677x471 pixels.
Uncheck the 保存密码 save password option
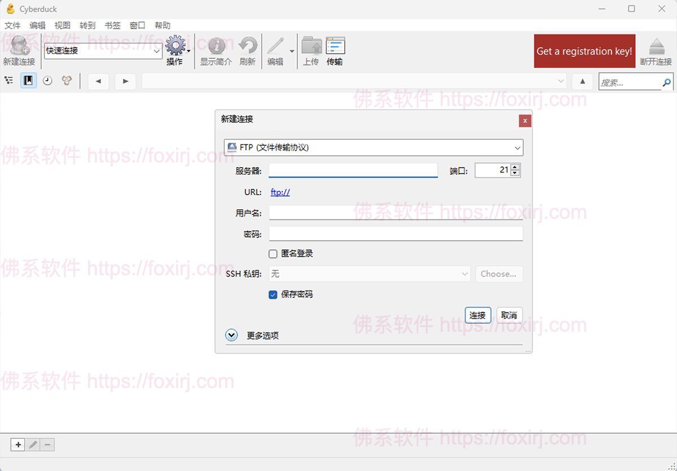coord(273,294)
